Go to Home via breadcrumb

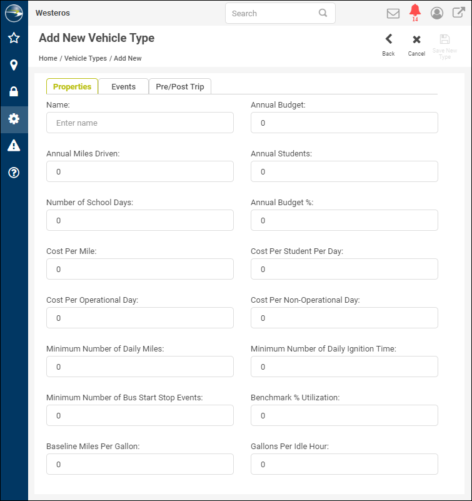[x=48, y=58]
